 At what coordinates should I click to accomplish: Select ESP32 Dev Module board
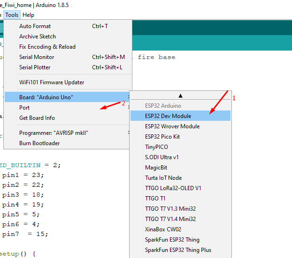(x=180, y=116)
